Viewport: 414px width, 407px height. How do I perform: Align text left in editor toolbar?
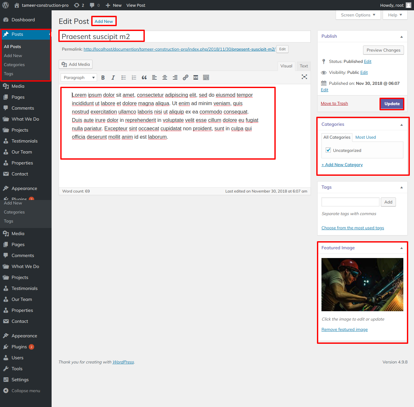154,77
